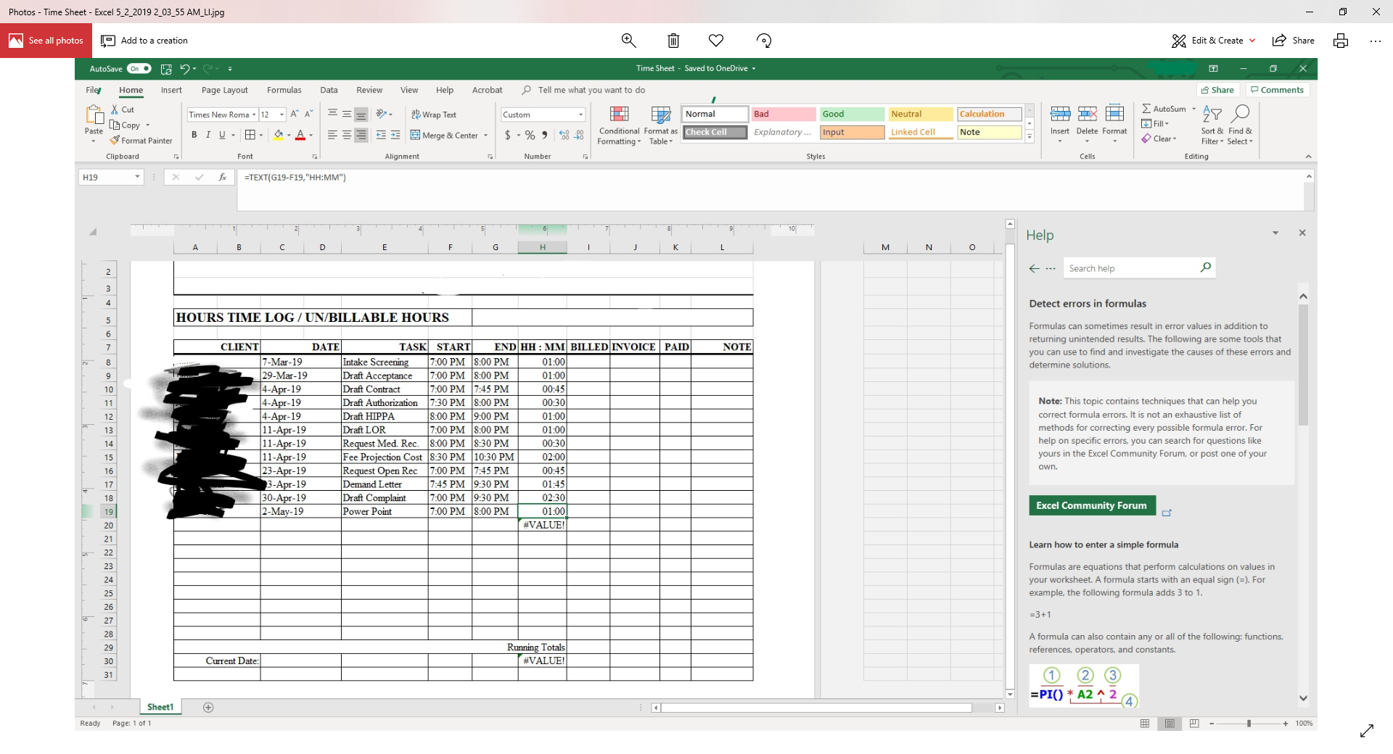Open the Borders tool
Image resolution: width=1393 pixels, height=754 pixels.
click(x=250, y=135)
